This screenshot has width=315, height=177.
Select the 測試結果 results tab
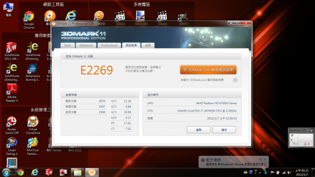tap(131, 45)
